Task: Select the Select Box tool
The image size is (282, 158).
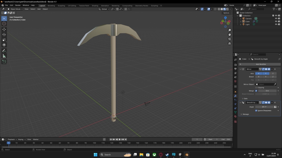Action: coord(4,18)
